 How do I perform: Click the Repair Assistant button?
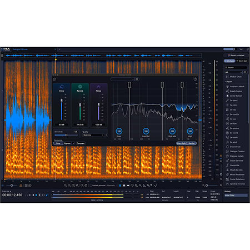point(236,56)
